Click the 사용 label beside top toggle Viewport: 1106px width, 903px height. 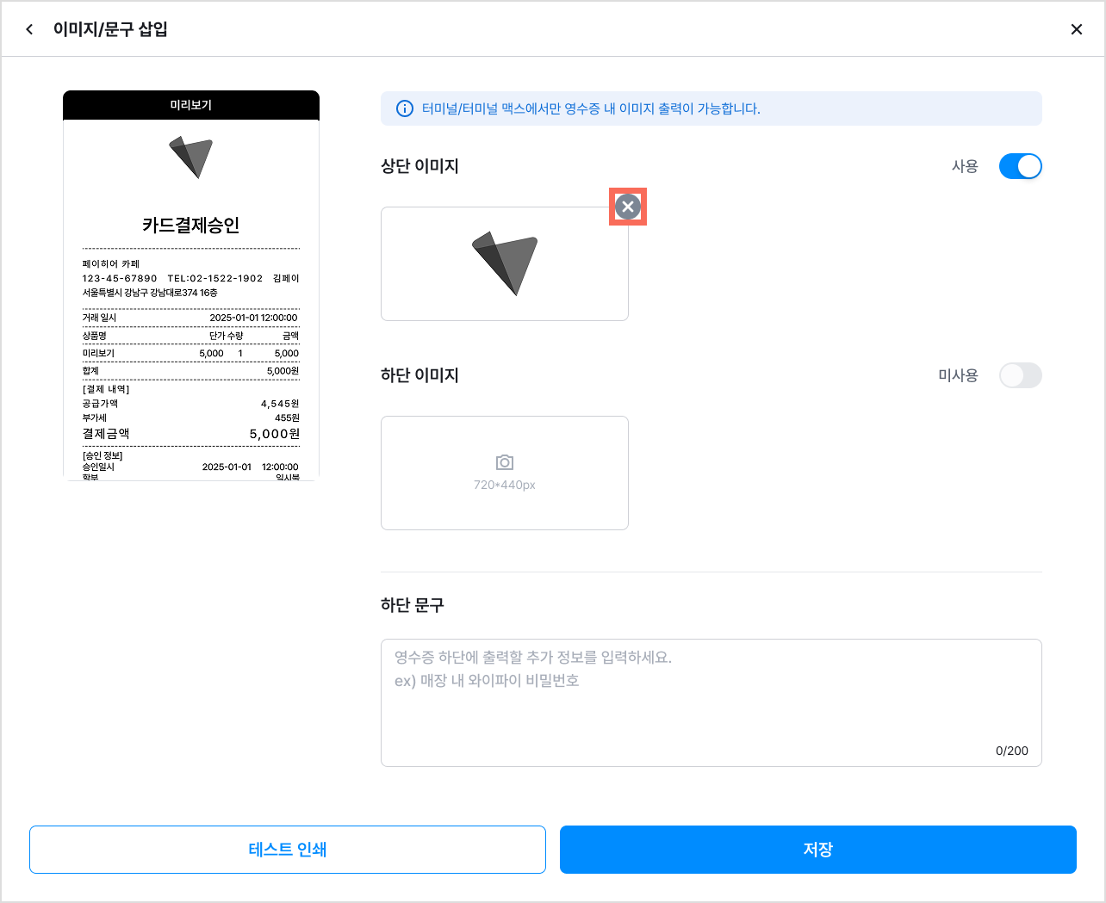[965, 166]
